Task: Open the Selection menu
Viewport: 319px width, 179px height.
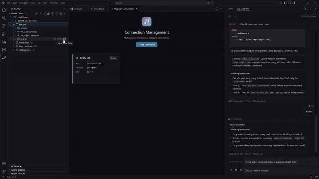Action: (24, 3)
